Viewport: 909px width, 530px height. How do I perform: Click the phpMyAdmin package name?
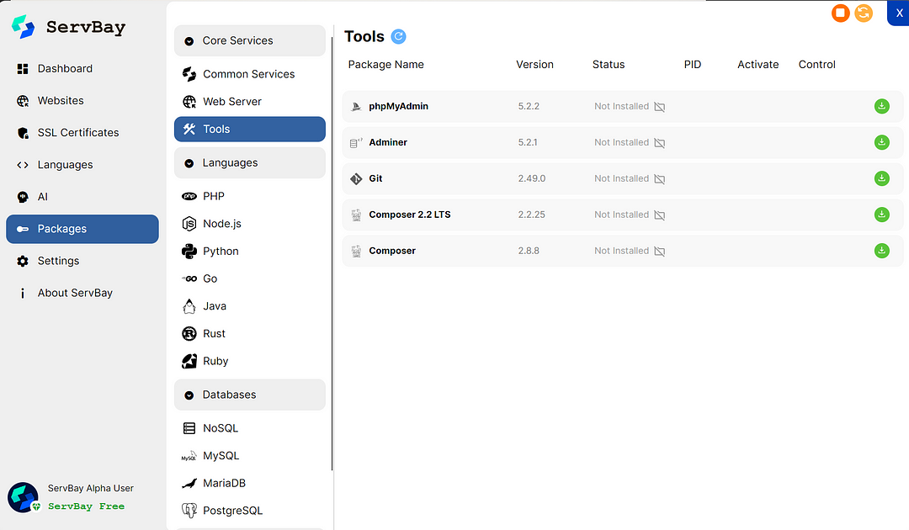[x=398, y=106]
